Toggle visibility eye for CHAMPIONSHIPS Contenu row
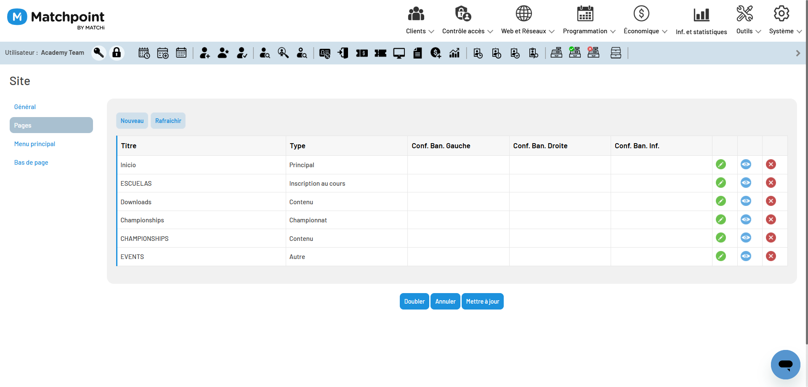 tap(746, 238)
